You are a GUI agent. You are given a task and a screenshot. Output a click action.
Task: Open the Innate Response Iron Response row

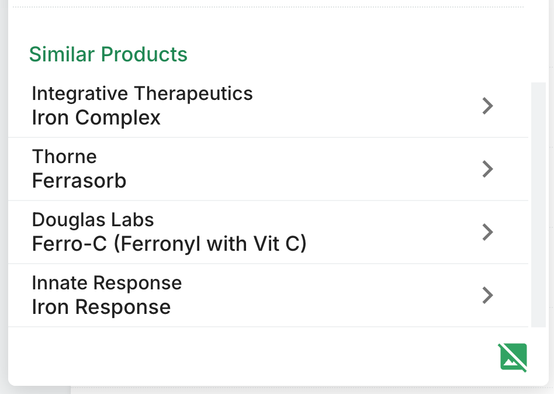[x=268, y=295]
